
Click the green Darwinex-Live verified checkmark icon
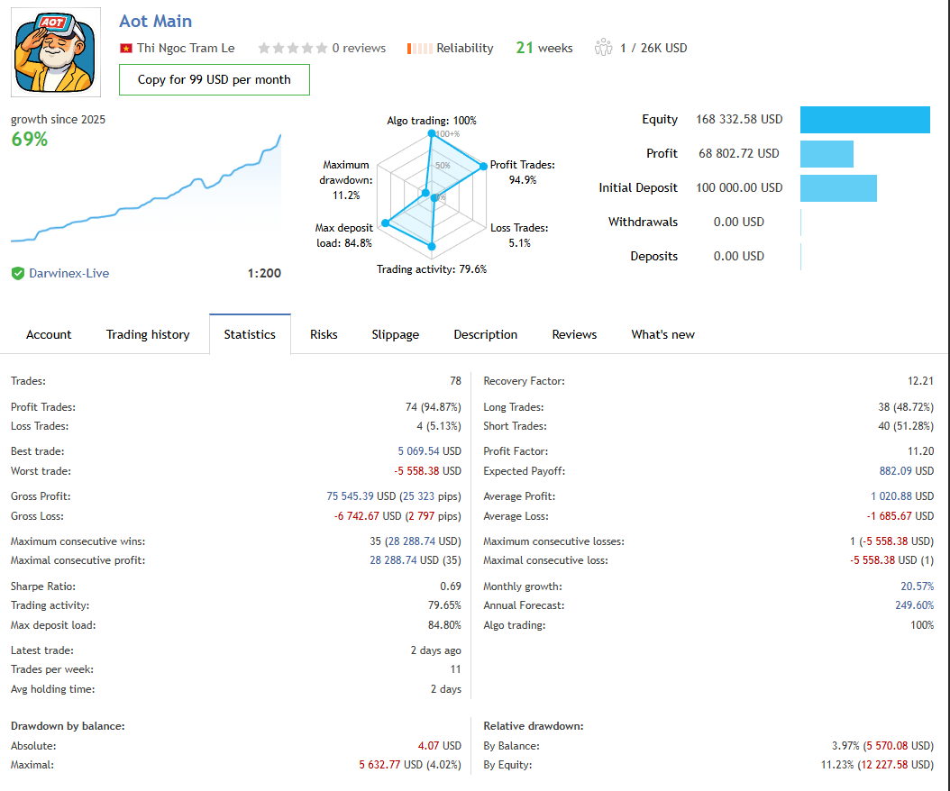(x=17, y=273)
